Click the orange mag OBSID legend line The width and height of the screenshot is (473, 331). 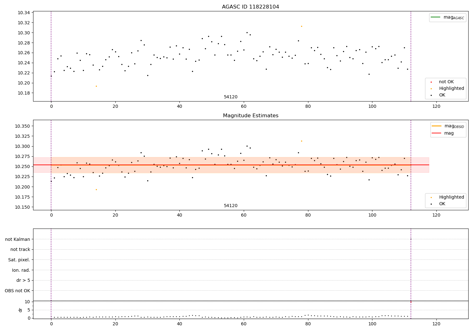(436, 126)
